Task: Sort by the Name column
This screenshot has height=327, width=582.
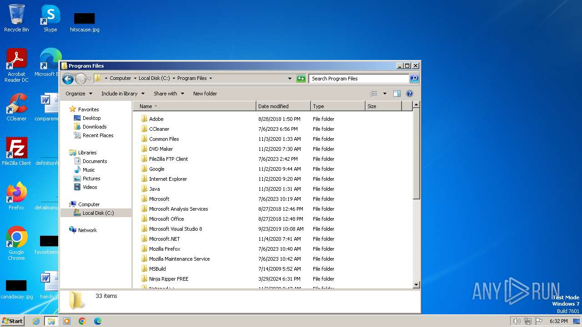Action: point(195,106)
